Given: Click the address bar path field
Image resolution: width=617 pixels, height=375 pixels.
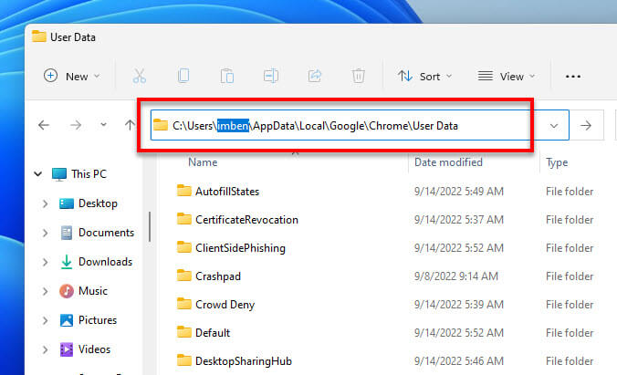Looking at the screenshot, I should [360, 126].
